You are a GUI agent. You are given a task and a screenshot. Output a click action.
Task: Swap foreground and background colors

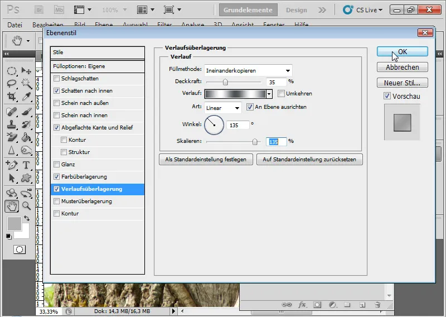pos(27,218)
